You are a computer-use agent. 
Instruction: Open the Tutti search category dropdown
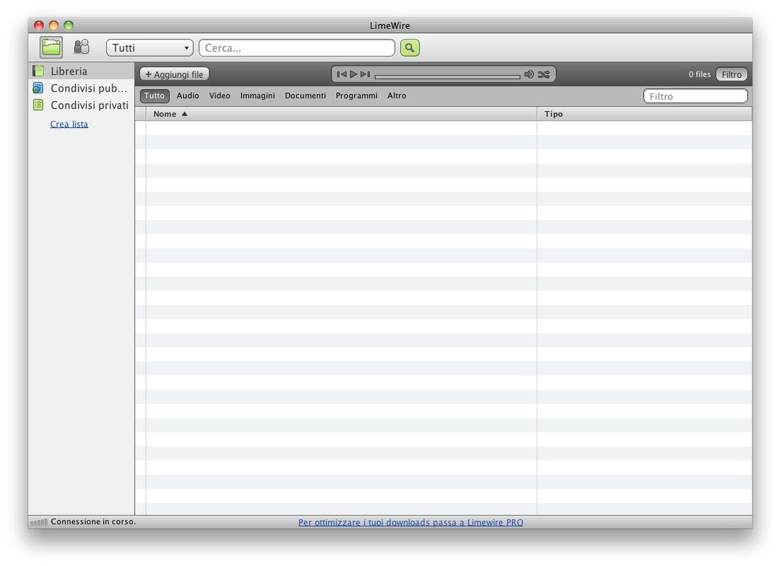click(150, 48)
